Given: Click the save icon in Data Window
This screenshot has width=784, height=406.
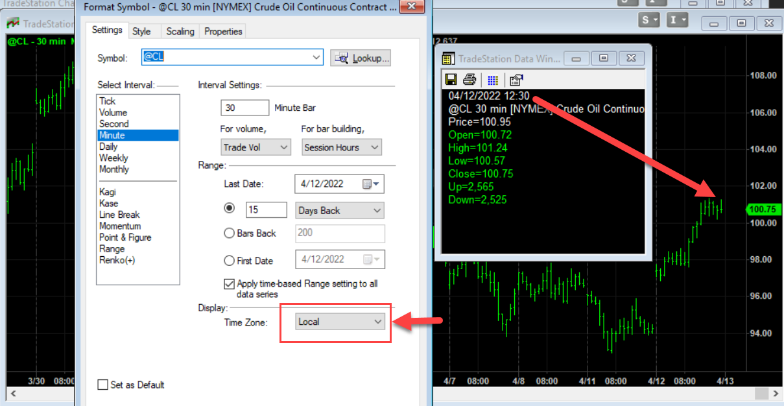Looking at the screenshot, I should (451, 80).
